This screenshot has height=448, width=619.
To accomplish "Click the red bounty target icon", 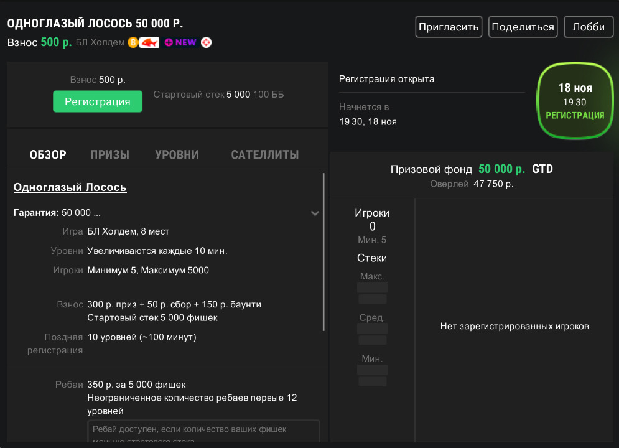I will [206, 42].
